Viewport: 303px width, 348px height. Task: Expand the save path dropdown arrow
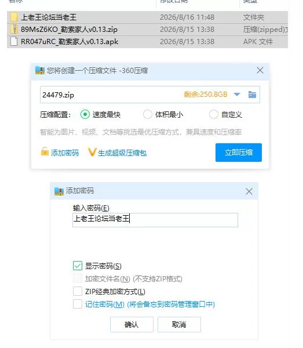click(237, 95)
